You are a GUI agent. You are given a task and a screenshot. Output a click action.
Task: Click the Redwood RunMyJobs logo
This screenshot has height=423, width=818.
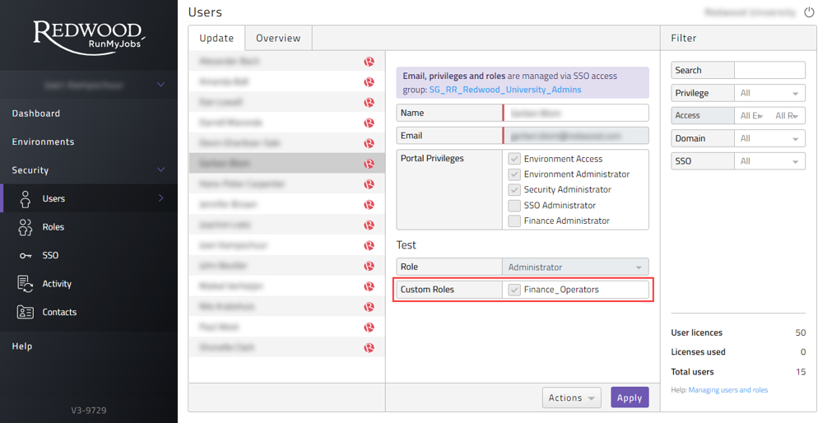pos(88,37)
